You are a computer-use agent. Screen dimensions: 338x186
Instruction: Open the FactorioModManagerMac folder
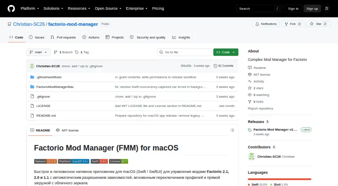55,87
